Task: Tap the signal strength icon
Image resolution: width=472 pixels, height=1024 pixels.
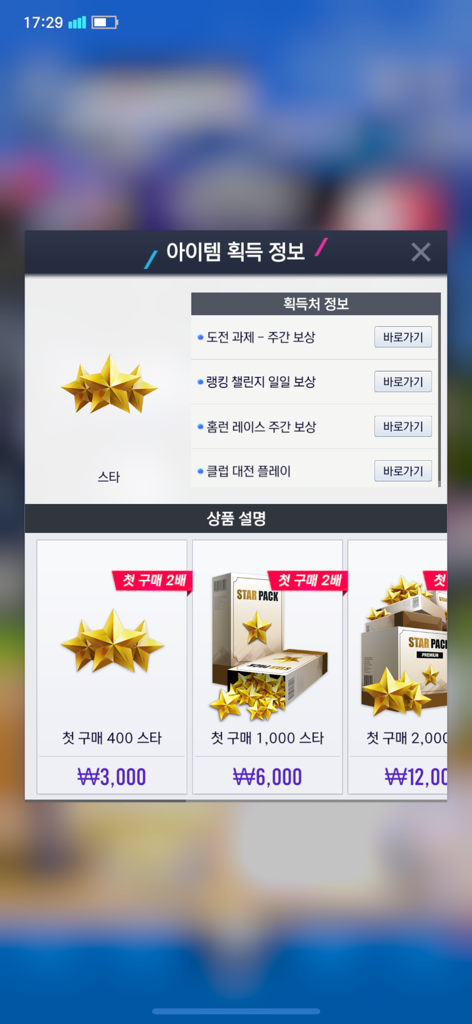Action: 77,22
